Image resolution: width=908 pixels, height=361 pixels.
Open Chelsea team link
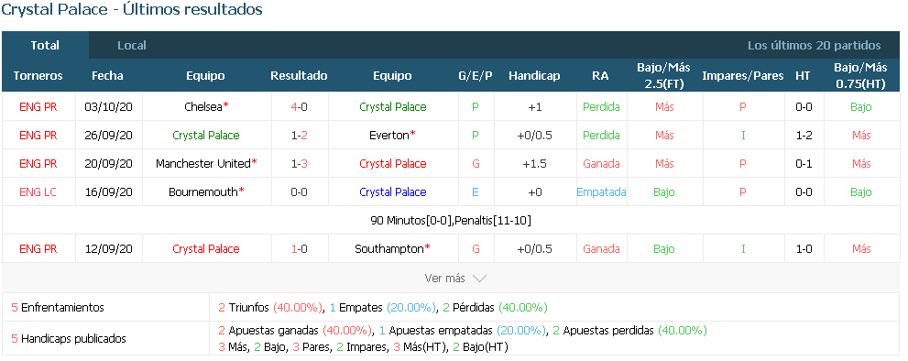coord(202,106)
